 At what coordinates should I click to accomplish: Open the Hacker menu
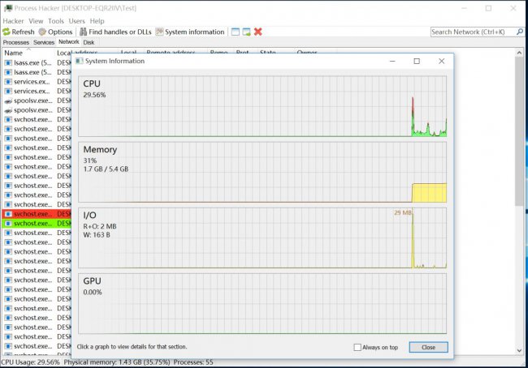[x=13, y=21]
